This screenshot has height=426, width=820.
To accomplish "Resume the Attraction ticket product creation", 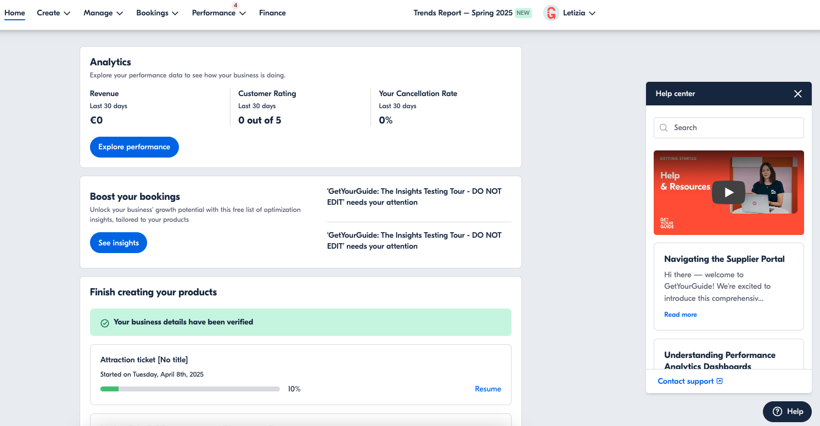I will tap(487, 389).
